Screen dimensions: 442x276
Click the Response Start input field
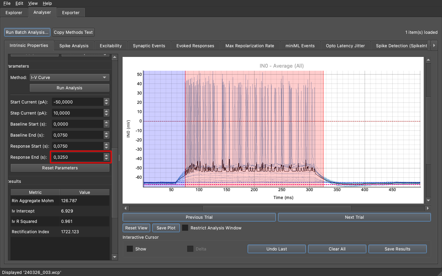pyautogui.click(x=78, y=146)
